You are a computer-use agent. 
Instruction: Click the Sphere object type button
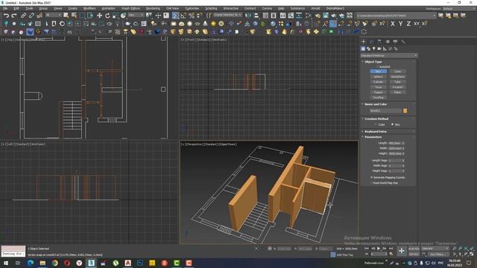coord(378,77)
